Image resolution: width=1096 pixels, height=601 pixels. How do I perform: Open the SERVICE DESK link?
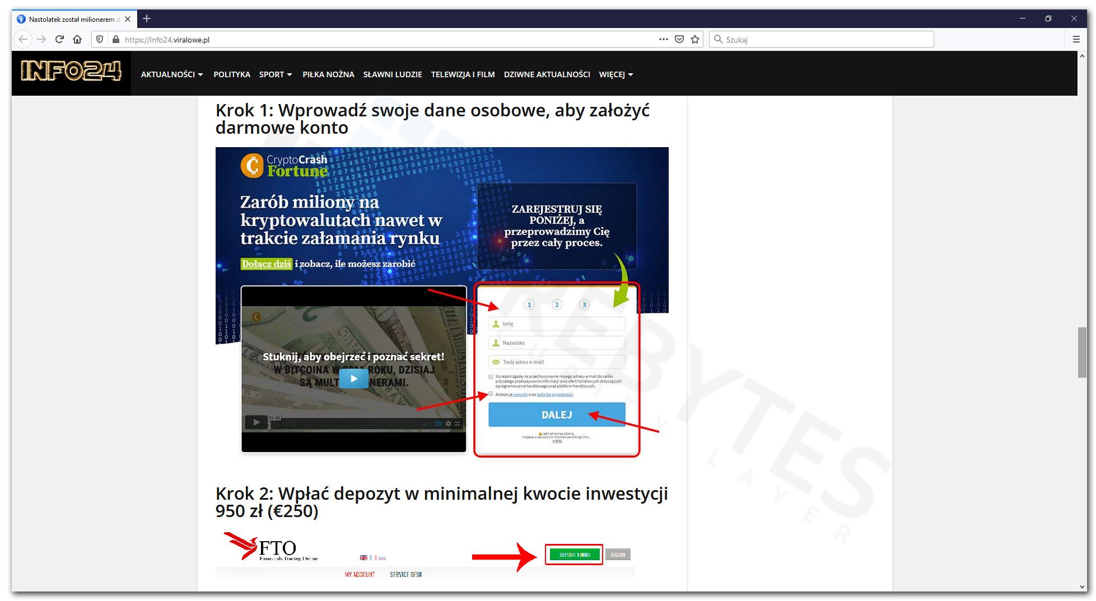[x=406, y=575]
